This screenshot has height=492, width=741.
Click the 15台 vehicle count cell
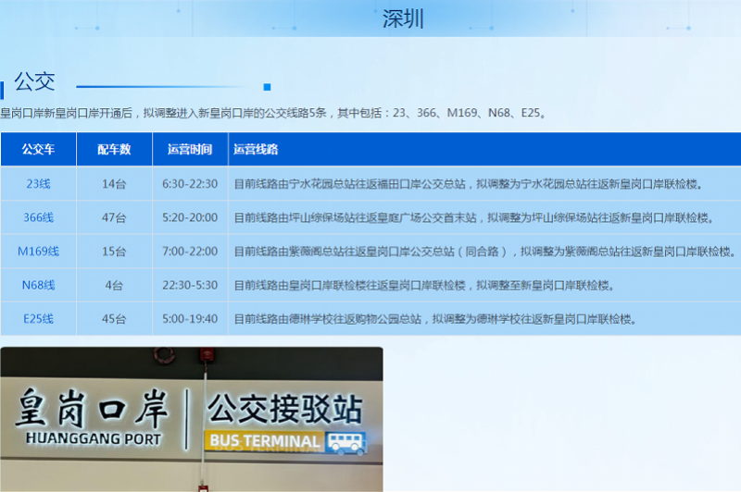(114, 252)
